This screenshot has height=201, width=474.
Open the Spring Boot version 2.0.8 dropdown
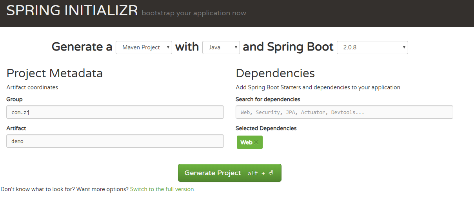[x=372, y=47]
